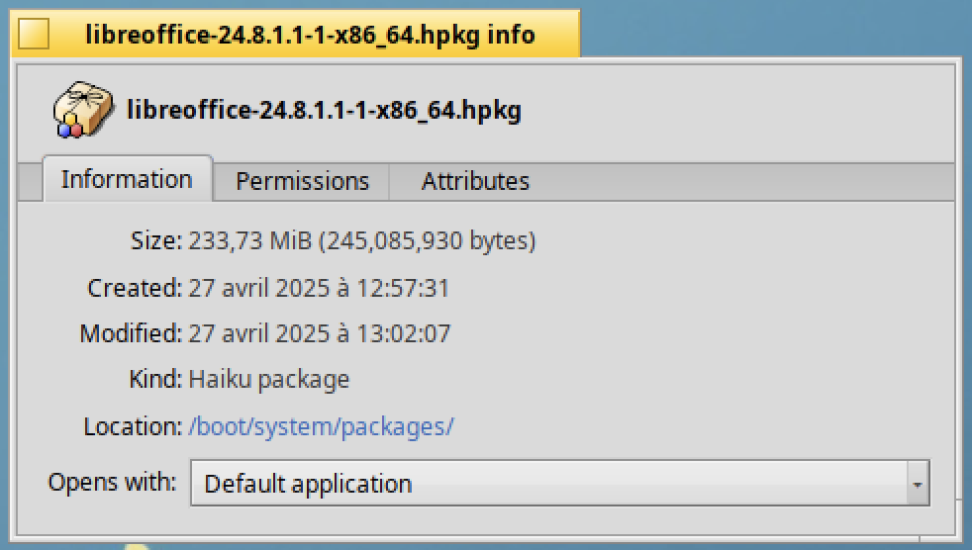Open the /boot/system/packages/ location link
972x550 pixels.
point(321,426)
